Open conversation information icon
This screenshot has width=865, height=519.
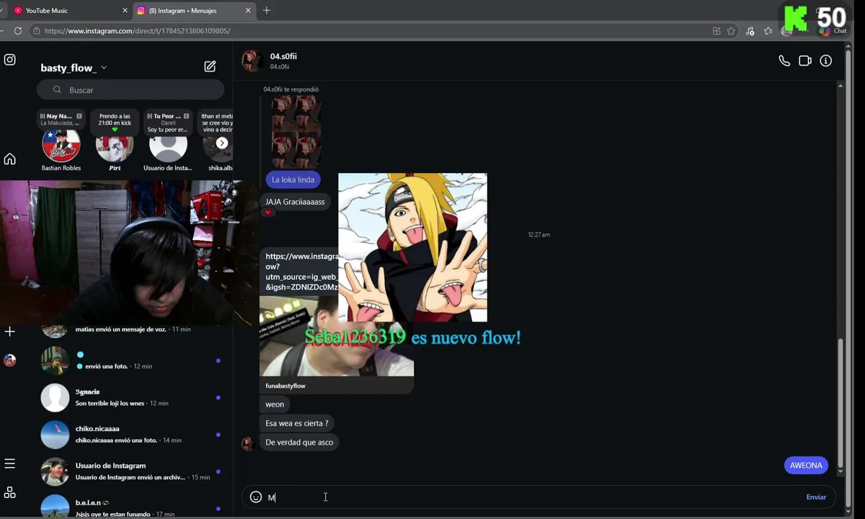click(x=826, y=61)
